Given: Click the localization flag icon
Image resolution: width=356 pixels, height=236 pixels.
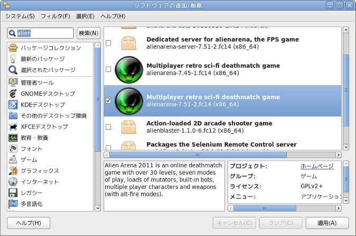Looking at the screenshot, I should tap(13, 204).
